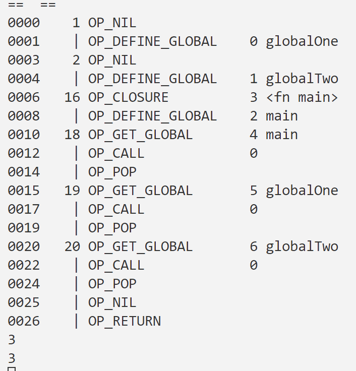Click OP_CALL at offset 0017
The height and width of the screenshot is (371, 356).
116,209
